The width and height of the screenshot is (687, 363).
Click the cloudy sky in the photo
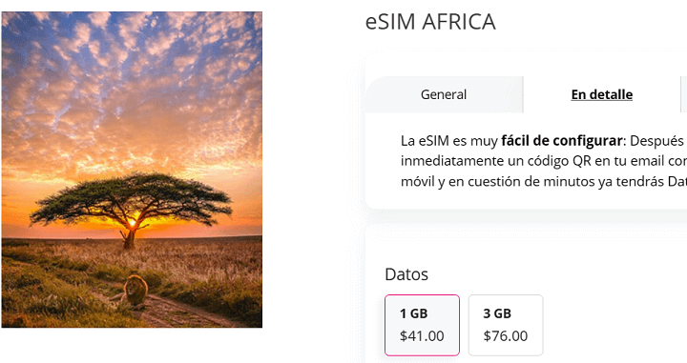132,88
